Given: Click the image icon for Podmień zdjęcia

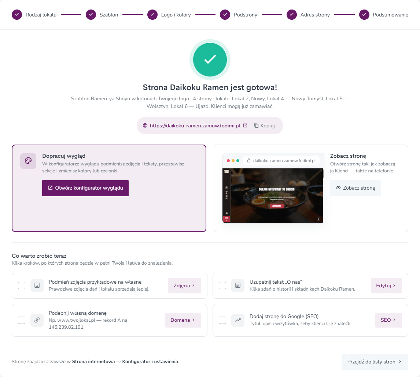Looking at the screenshot, I should tap(37, 285).
